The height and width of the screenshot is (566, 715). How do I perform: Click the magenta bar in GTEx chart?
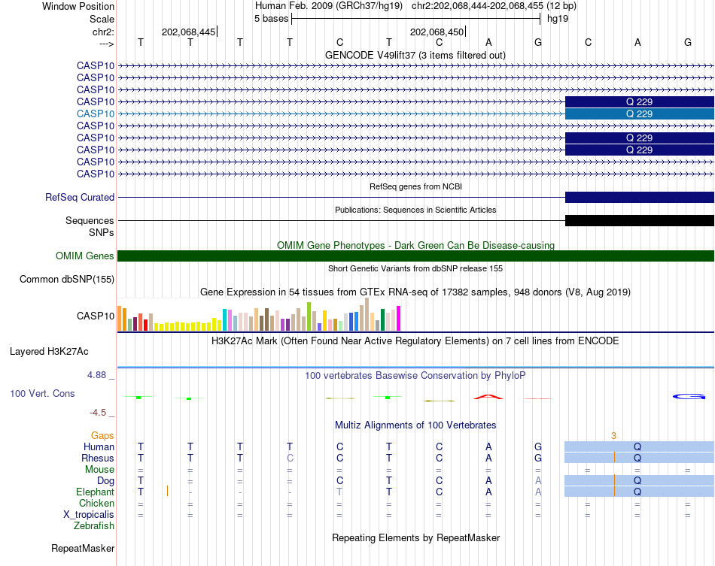click(399, 318)
